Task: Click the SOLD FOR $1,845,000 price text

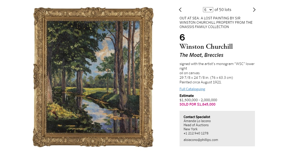Action: click(197, 104)
